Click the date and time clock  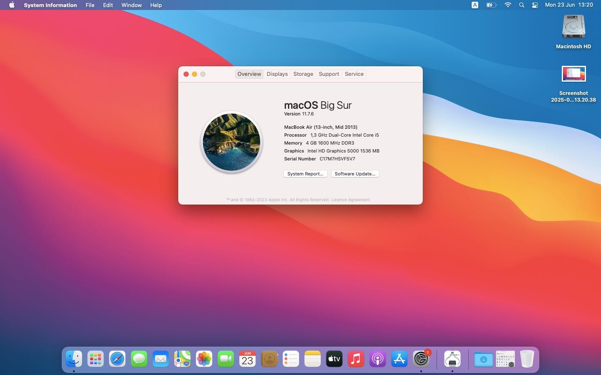click(569, 5)
